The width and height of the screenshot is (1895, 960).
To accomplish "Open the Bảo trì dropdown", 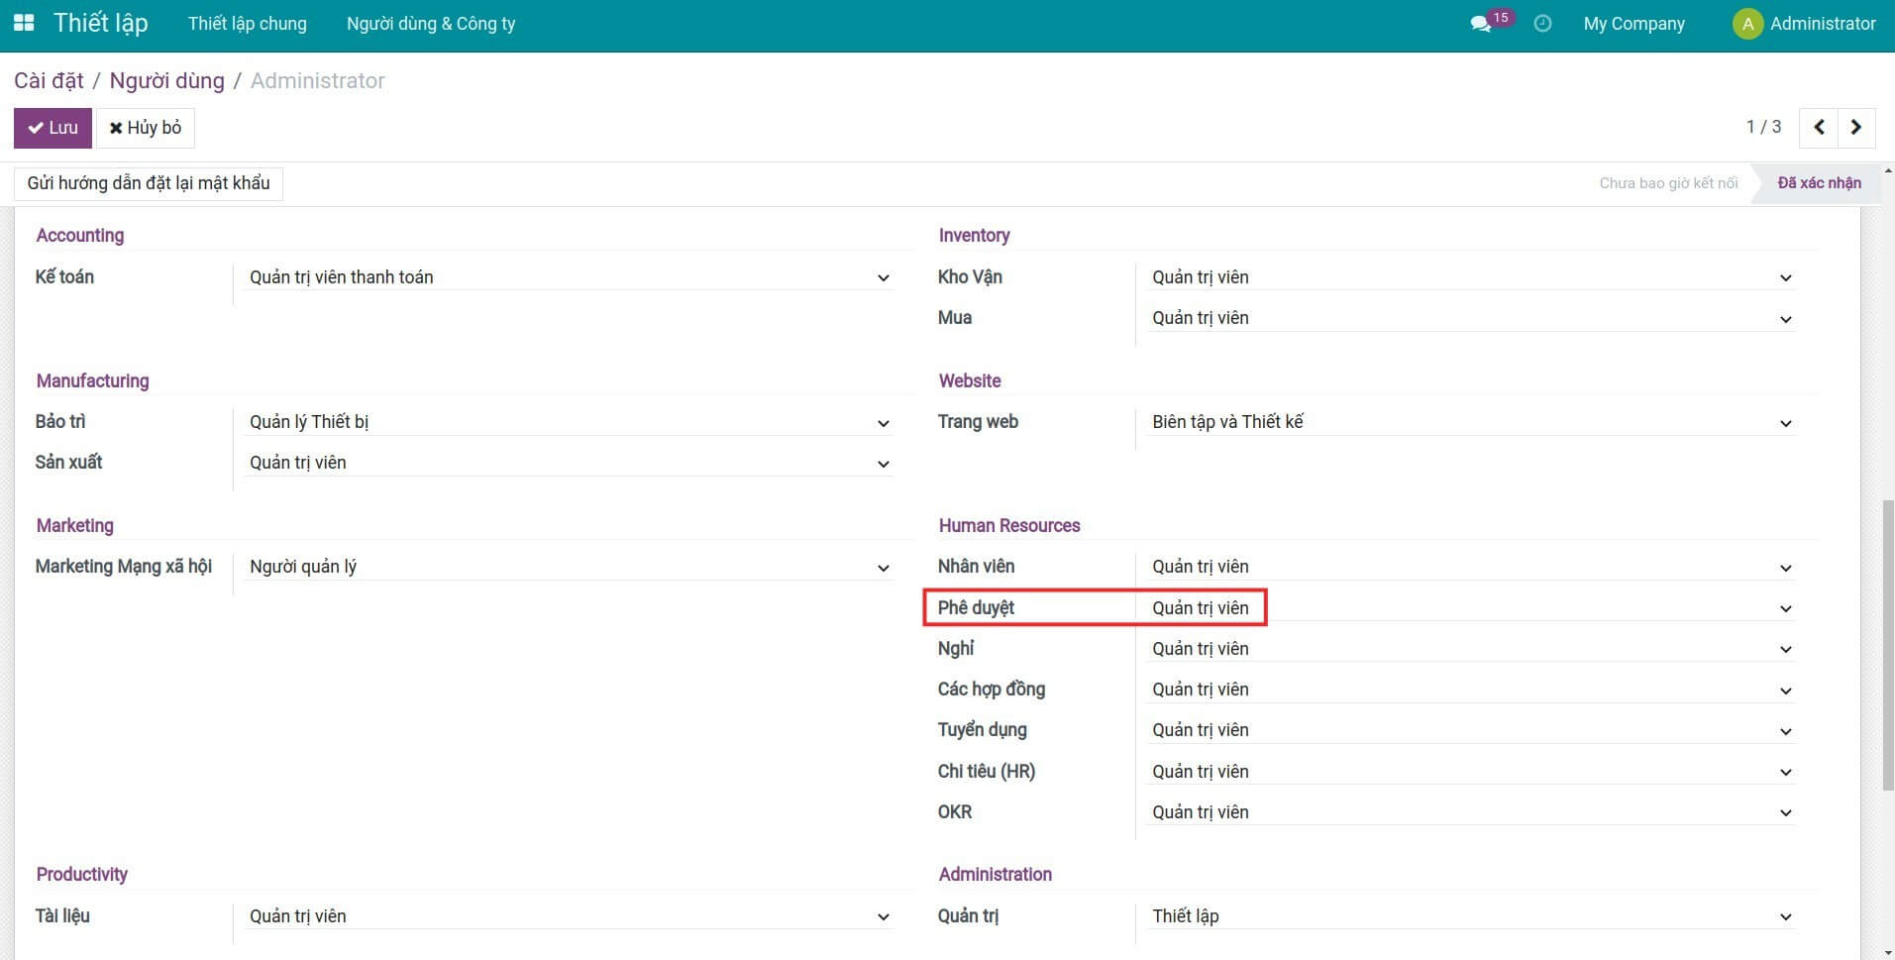I will 569,423.
